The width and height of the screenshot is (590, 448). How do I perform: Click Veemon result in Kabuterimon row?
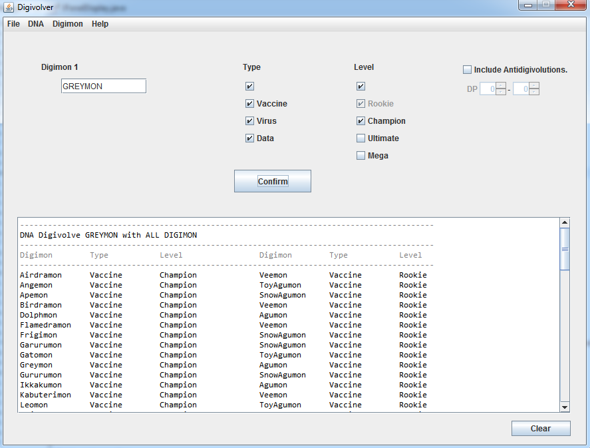click(273, 395)
